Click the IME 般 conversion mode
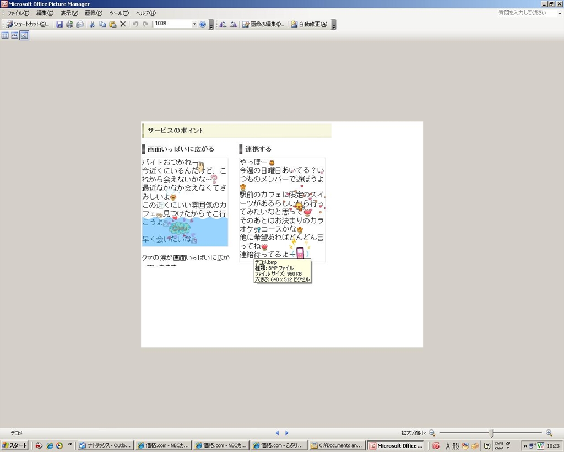 [x=455, y=446]
